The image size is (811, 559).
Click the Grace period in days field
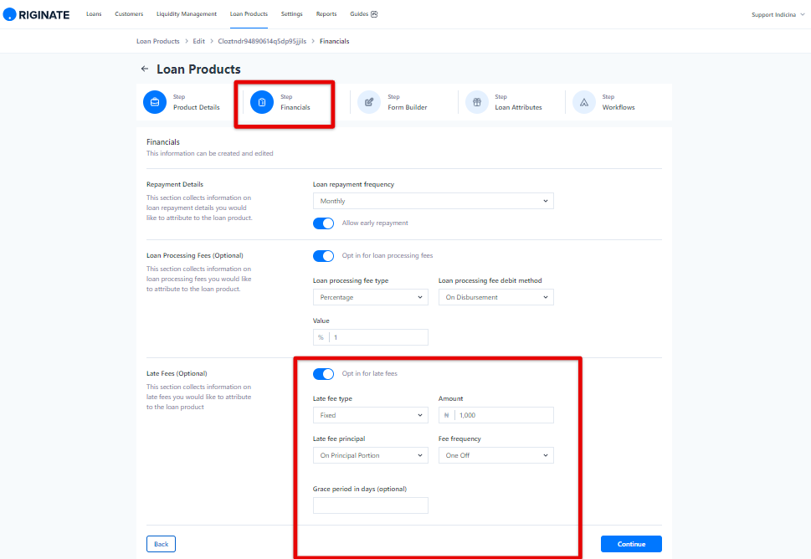point(370,505)
